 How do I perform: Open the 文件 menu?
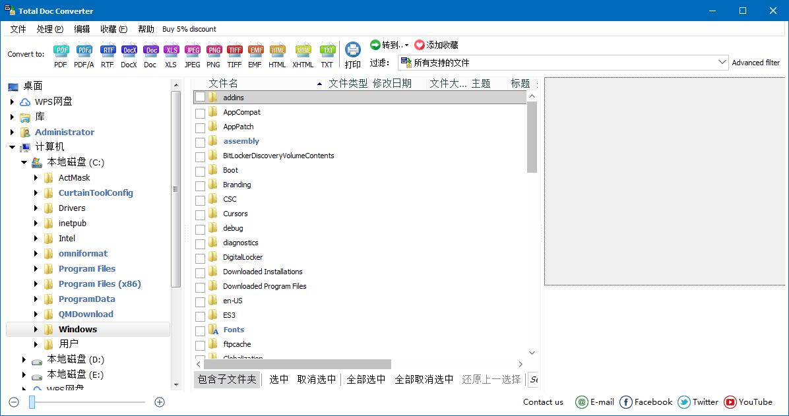pos(18,29)
